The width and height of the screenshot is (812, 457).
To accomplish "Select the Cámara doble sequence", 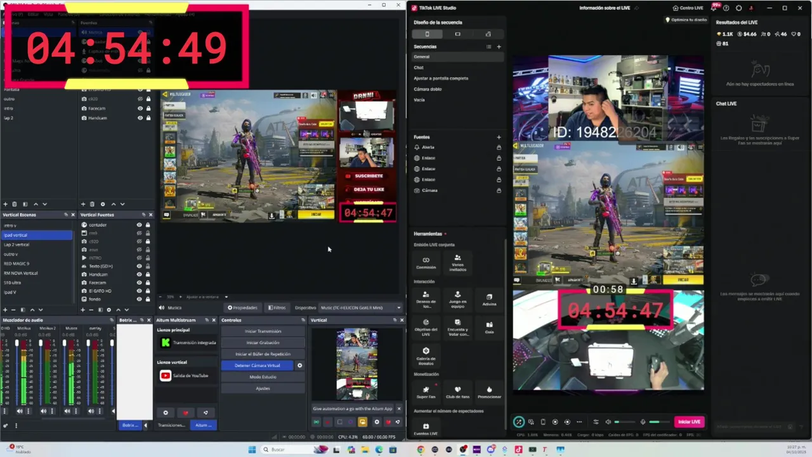I will (458, 89).
